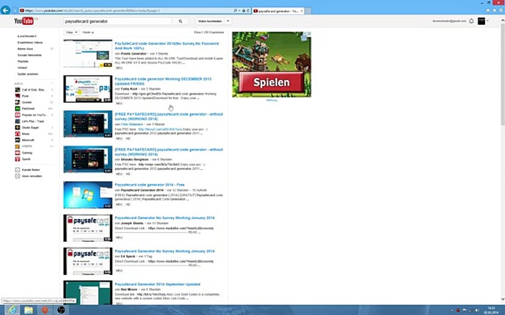Viewport: 505px width, 315px height.
Task: Click the account email address in the header
Action: (449, 21)
